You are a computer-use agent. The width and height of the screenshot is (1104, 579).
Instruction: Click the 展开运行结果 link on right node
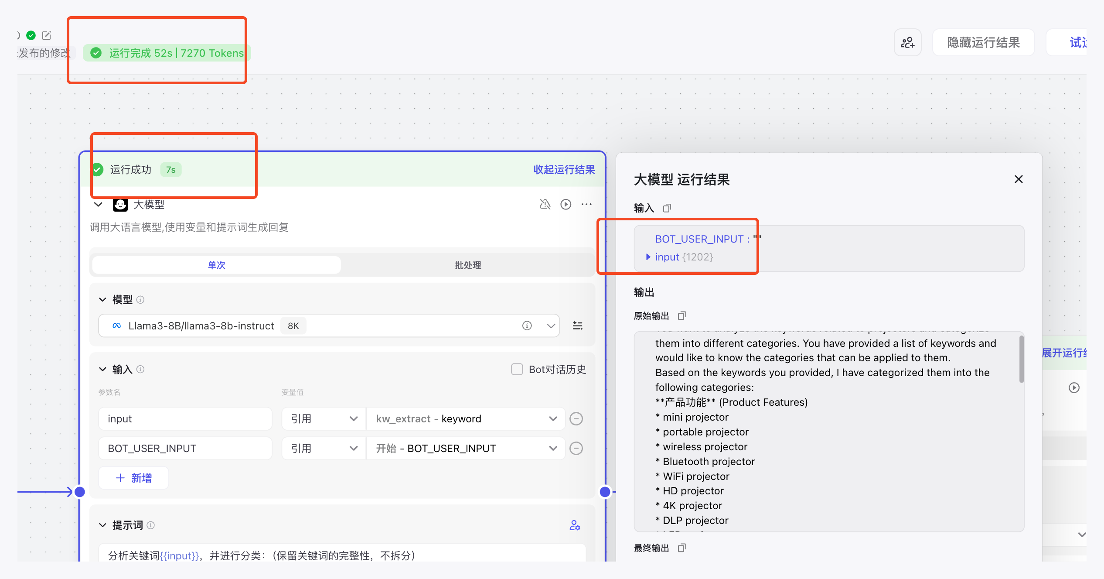tap(1064, 353)
